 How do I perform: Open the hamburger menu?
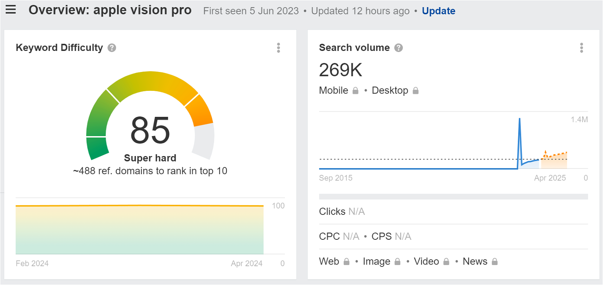[x=11, y=9]
